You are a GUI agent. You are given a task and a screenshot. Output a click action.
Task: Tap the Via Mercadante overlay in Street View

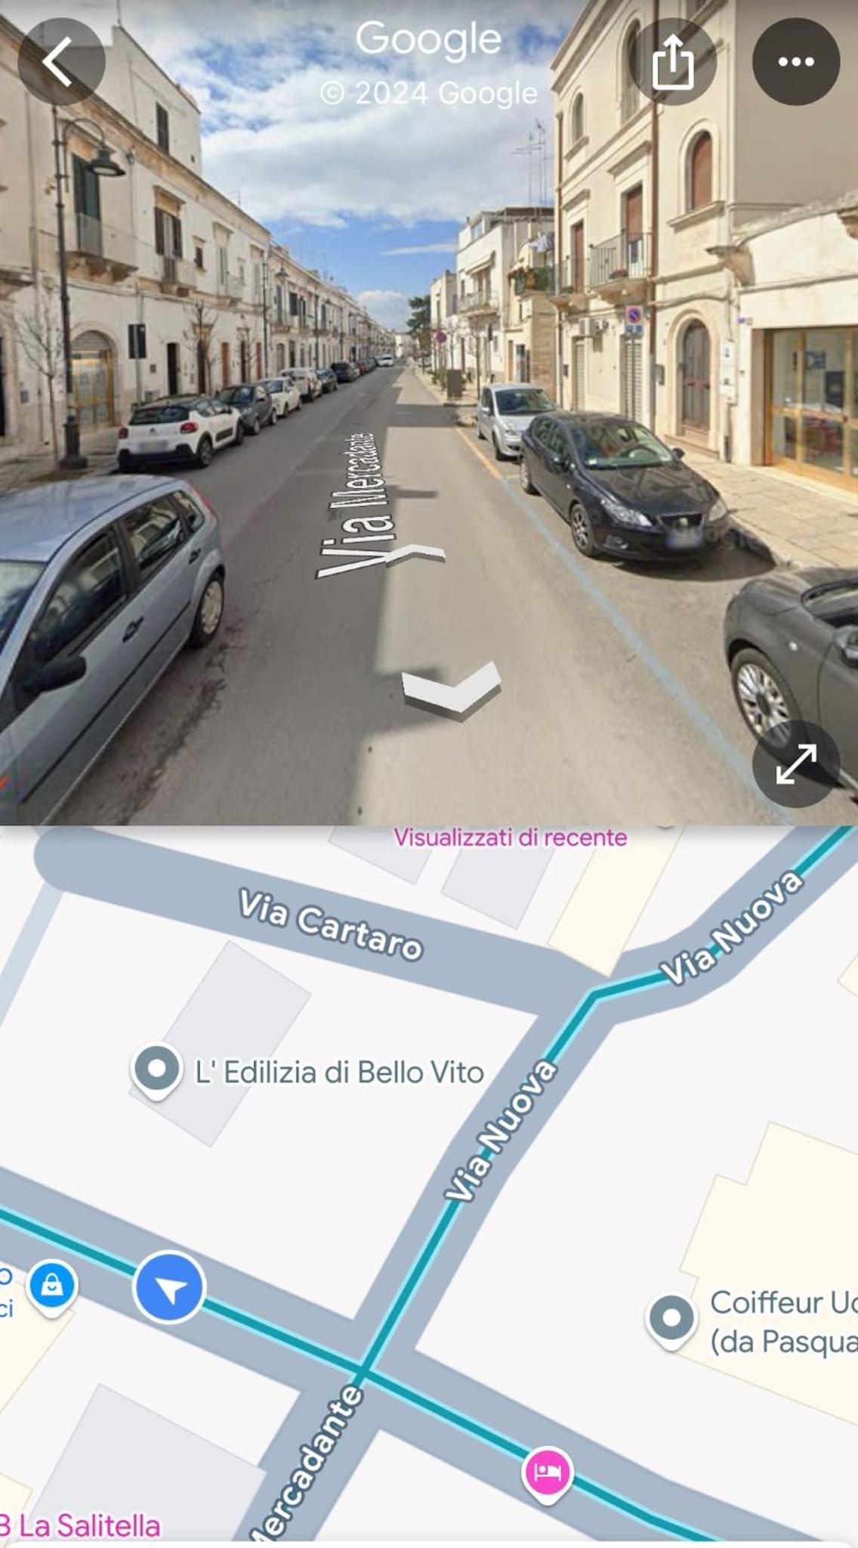click(x=355, y=505)
